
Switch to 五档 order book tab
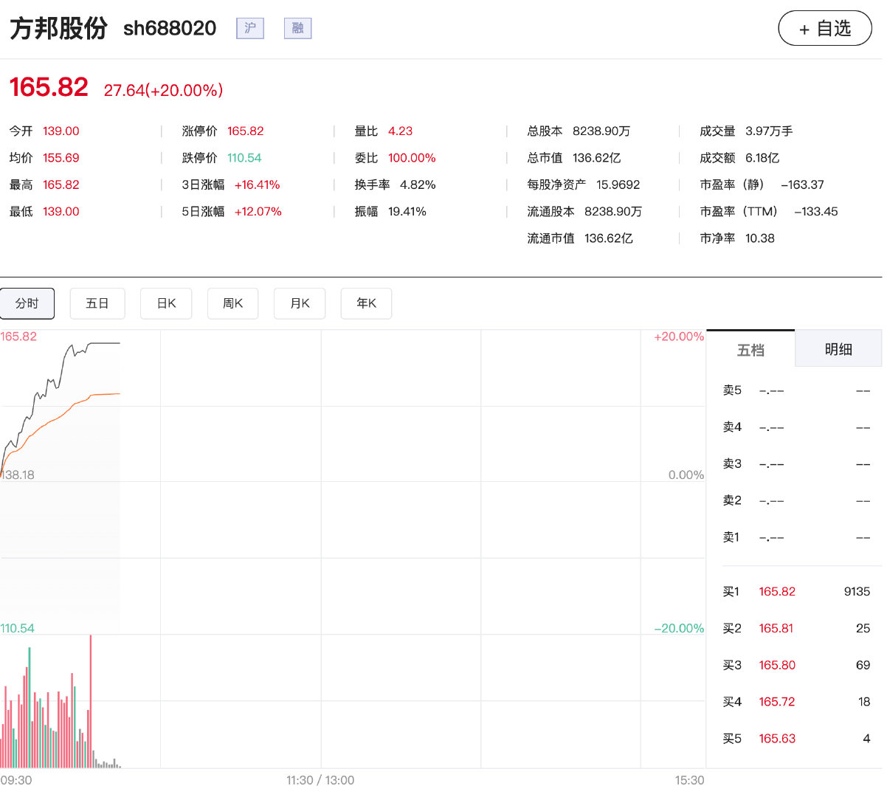click(x=750, y=349)
